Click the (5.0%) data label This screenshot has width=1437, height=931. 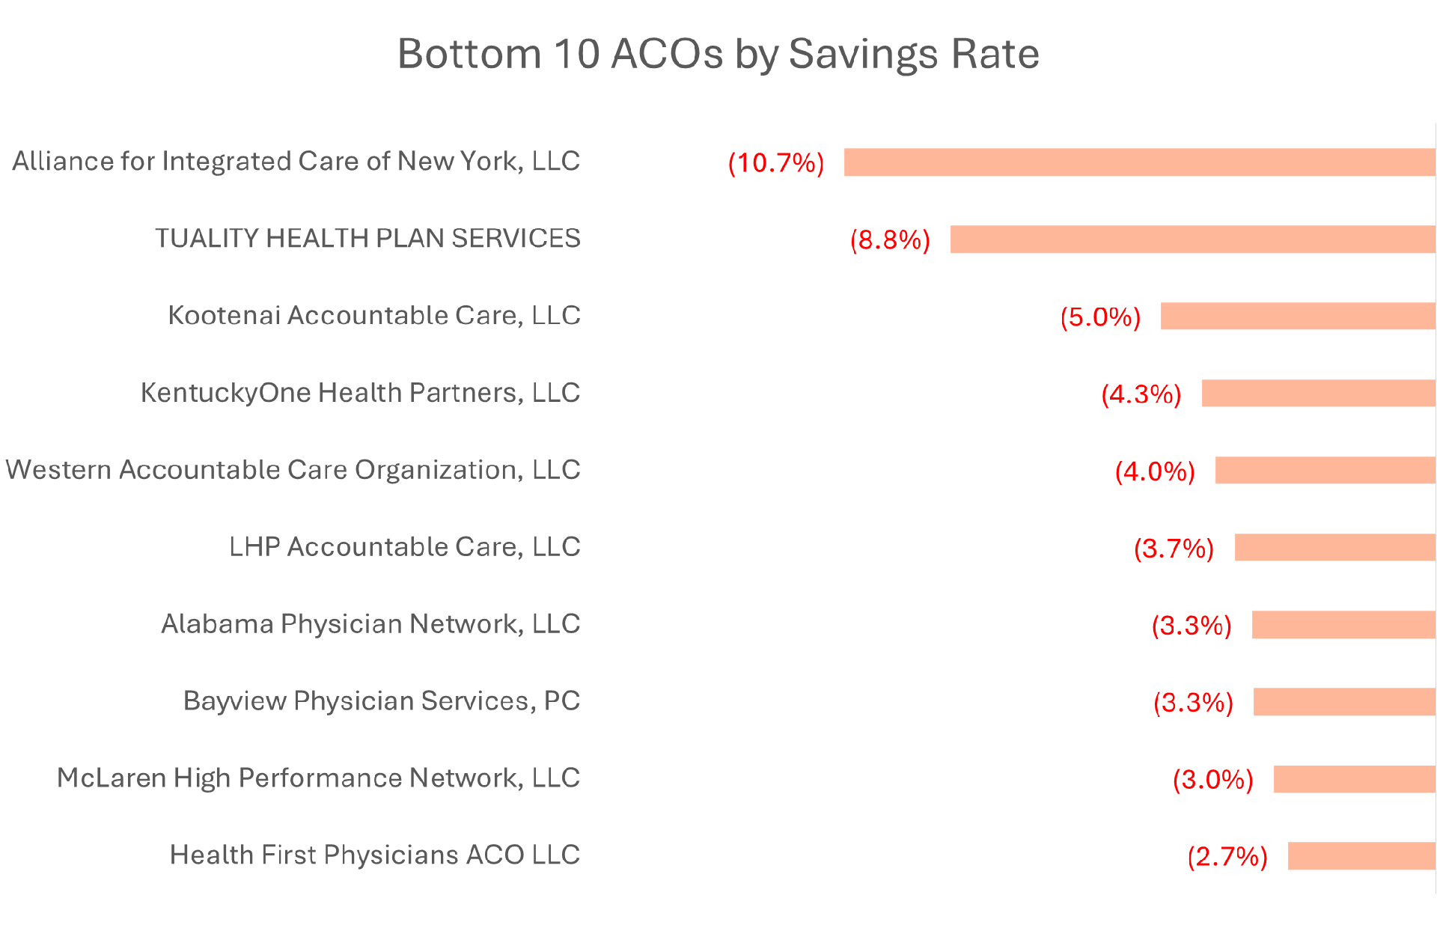(1100, 317)
